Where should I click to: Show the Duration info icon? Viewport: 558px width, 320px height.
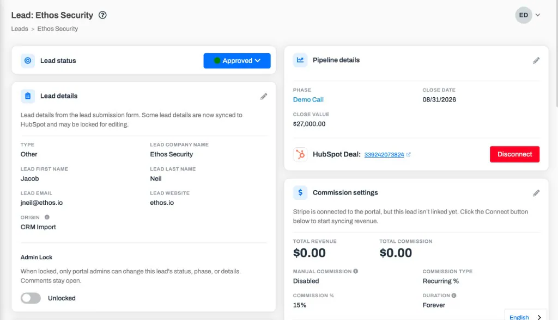454,296
